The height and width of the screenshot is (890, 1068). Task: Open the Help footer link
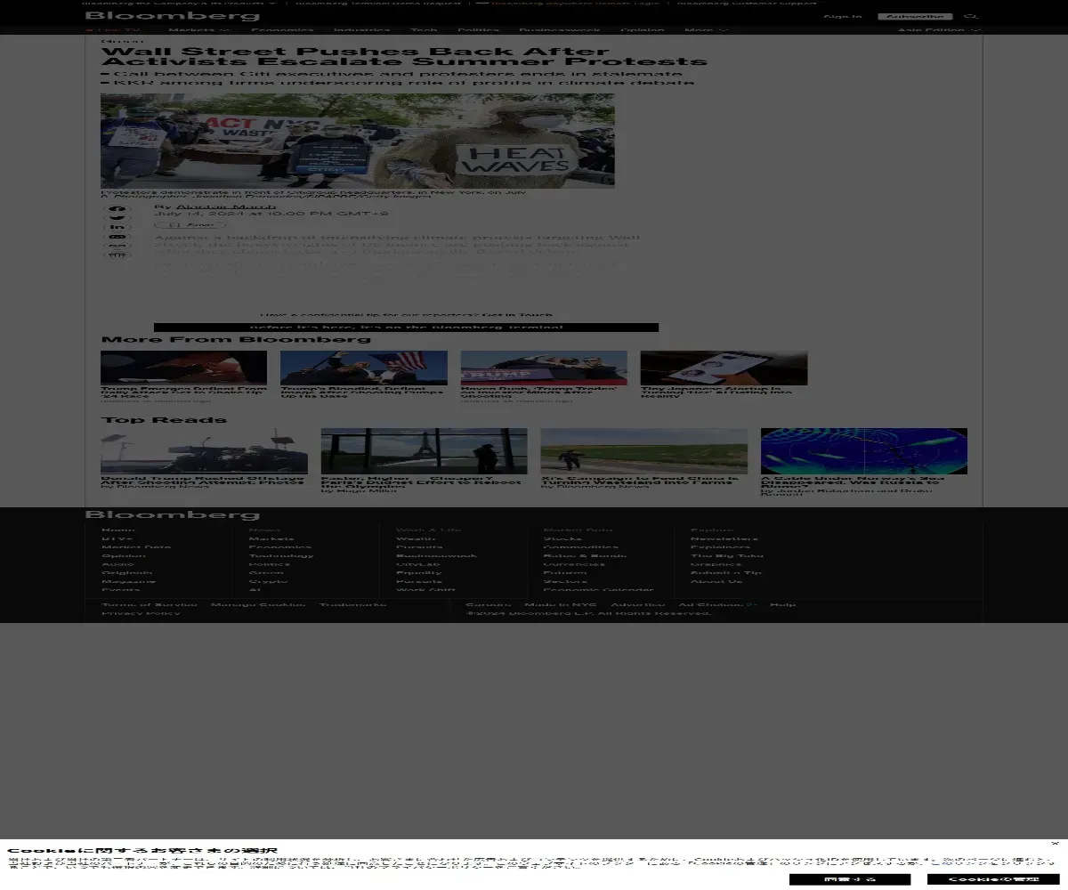click(x=783, y=604)
